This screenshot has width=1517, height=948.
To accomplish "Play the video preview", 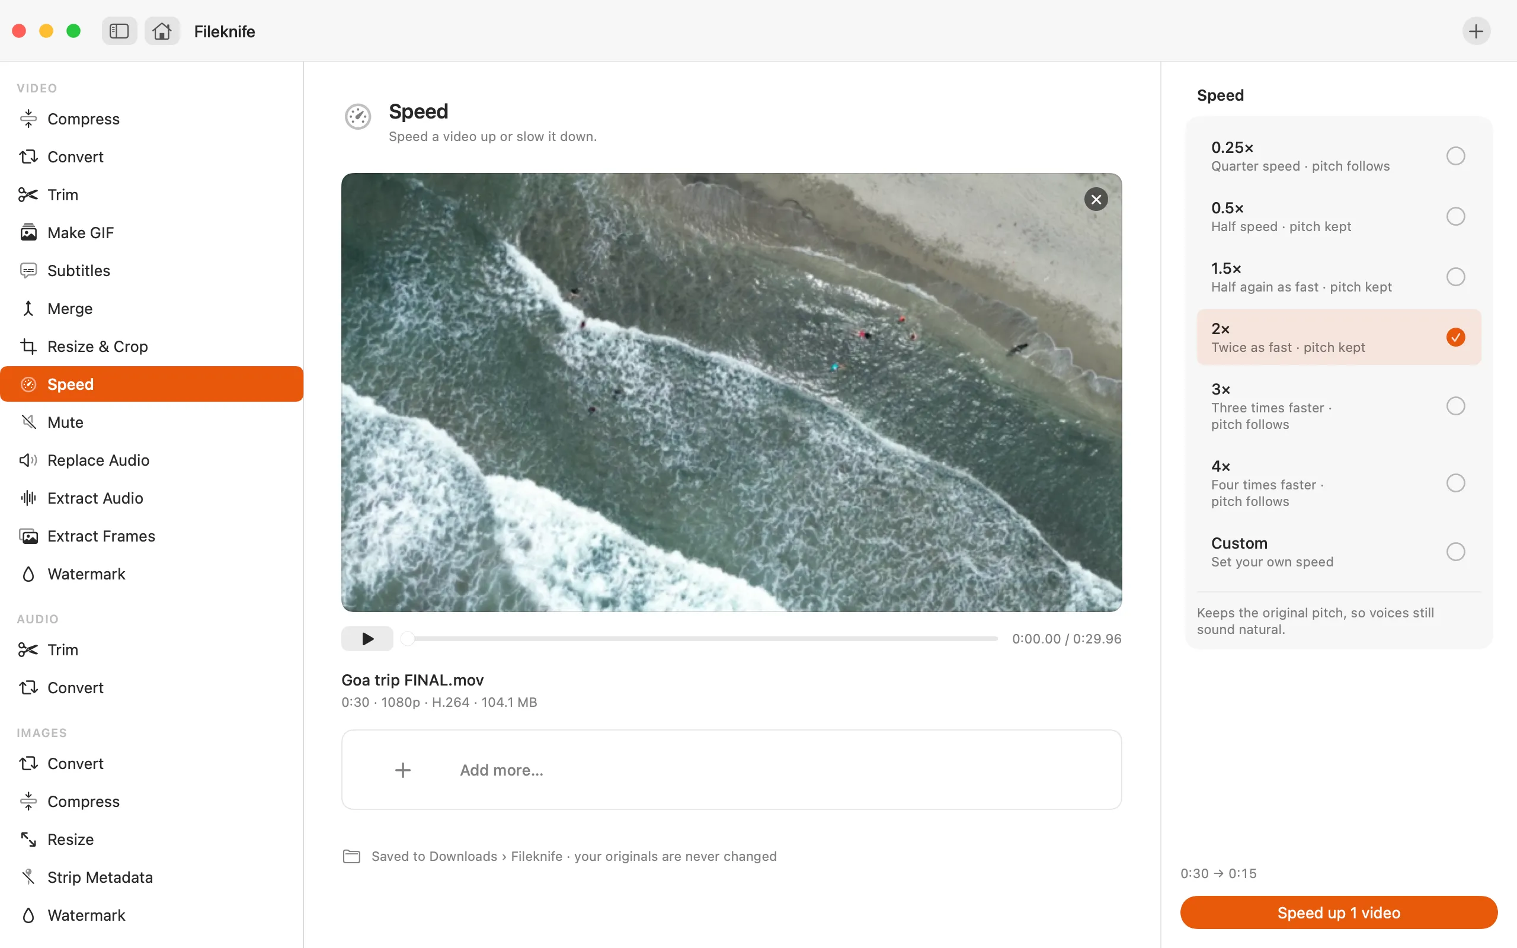I will 367,639.
